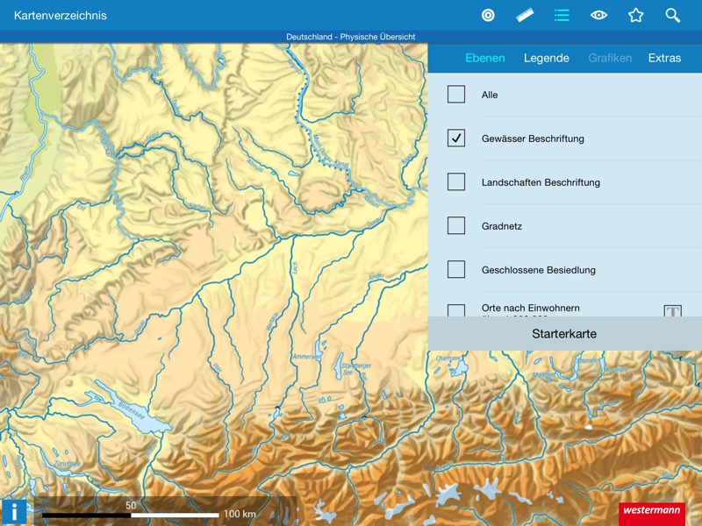702x526 pixels.
Task: Enable the Alle checkbox
Action: [x=456, y=95]
